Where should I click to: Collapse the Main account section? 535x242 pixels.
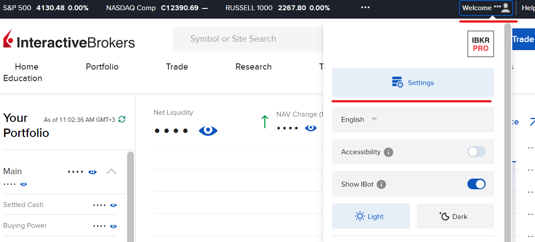pyautogui.click(x=112, y=172)
